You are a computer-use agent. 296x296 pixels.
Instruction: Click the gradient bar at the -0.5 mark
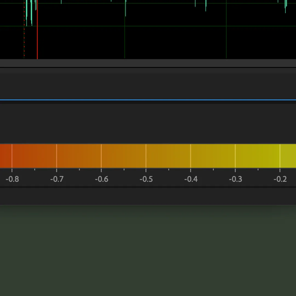click(x=146, y=156)
